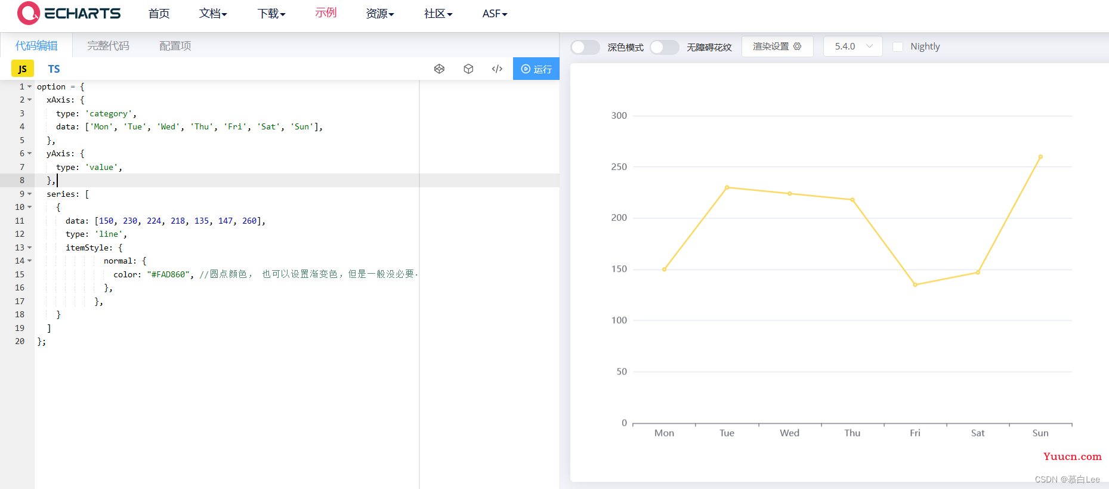The height and width of the screenshot is (489, 1109).
Task: Click 'line' type text on line 12
Action: (109, 234)
